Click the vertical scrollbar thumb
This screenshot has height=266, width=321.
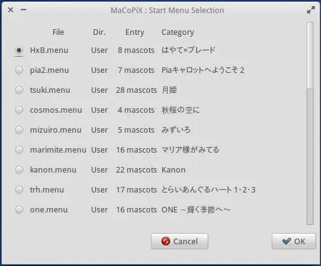[x=310, y=55]
